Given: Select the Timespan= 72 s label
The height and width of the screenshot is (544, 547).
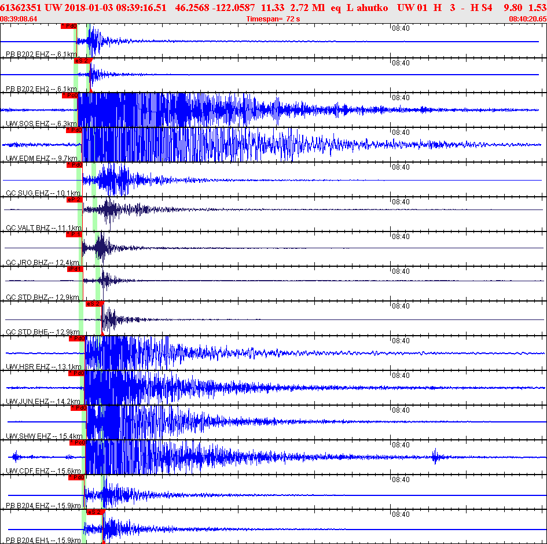Looking at the screenshot, I should click(x=273, y=19).
